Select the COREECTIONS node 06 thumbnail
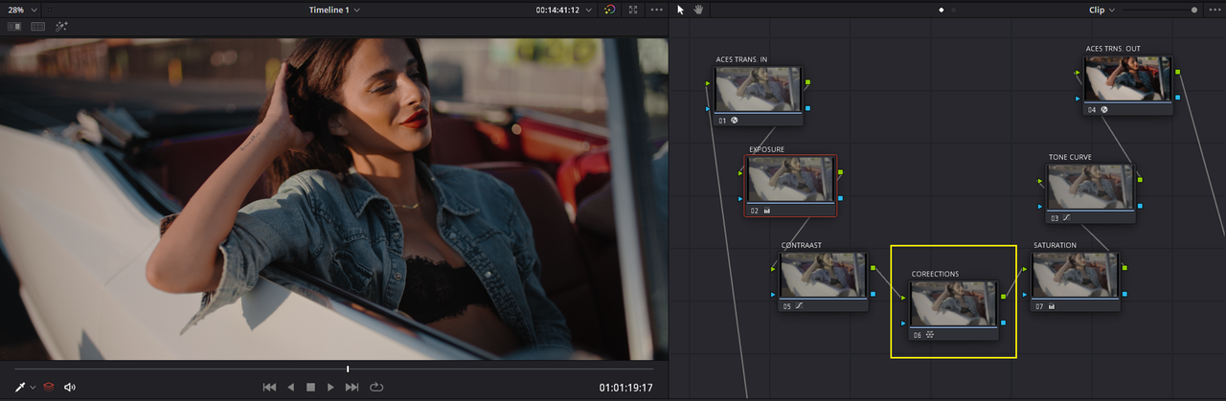This screenshot has height=401, width=1226. (952, 304)
